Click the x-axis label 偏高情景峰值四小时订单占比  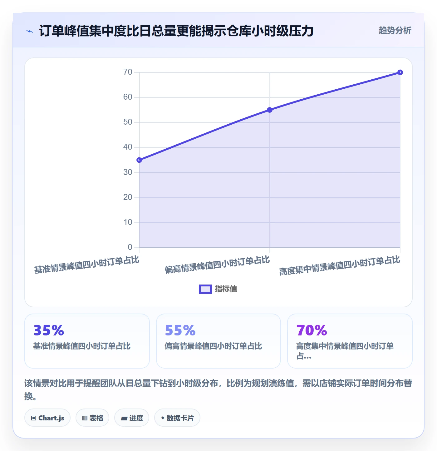point(217,265)
